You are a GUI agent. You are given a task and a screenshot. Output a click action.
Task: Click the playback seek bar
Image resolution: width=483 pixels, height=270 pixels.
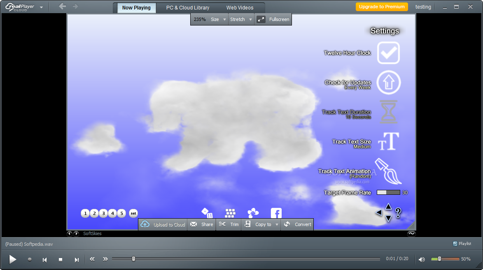tap(246, 259)
